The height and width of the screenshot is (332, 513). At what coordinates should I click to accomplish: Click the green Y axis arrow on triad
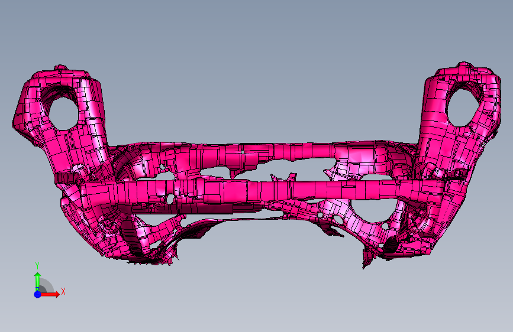point(38,281)
